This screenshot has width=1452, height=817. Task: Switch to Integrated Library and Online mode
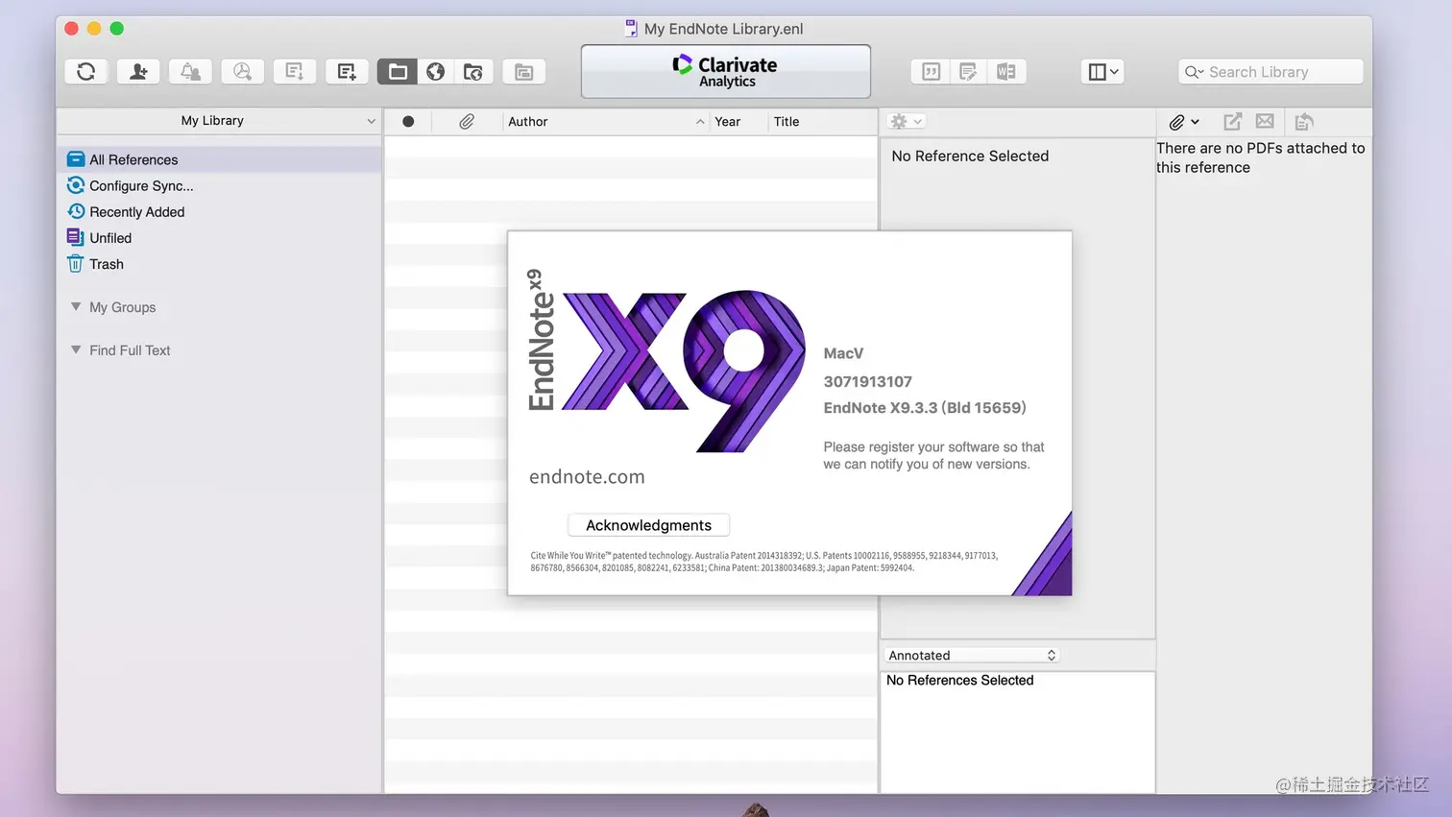[473, 72]
